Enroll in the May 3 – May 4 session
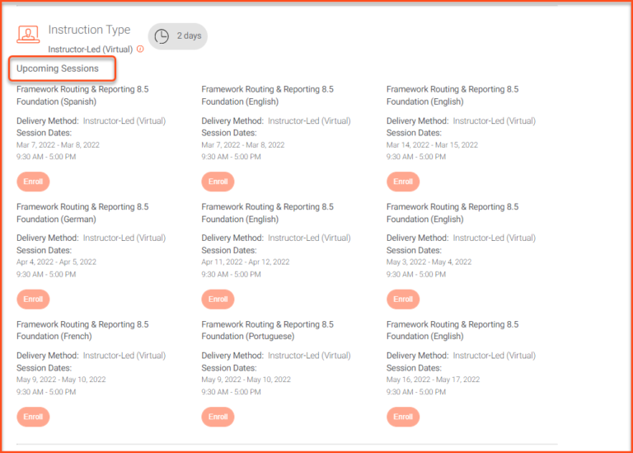633x453 pixels. [402, 299]
